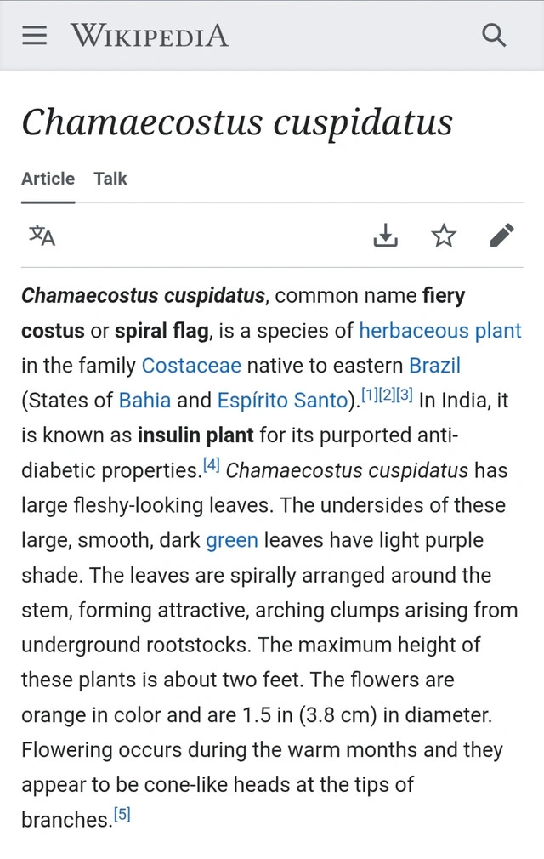The height and width of the screenshot is (859, 544).
Task: Visit the Brazil link
Action: point(434,366)
